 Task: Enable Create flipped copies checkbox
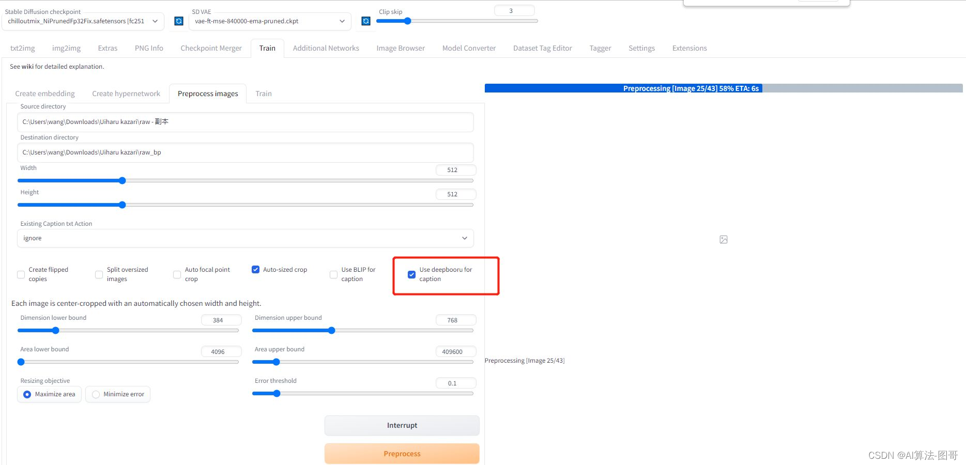[21, 274]
